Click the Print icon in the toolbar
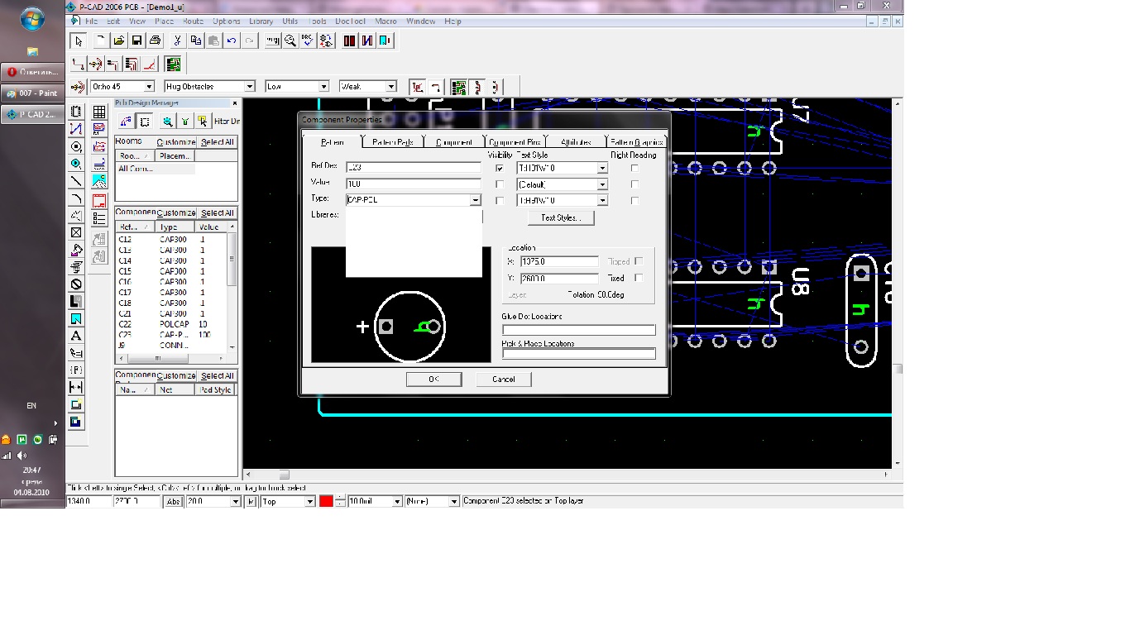Viewport: 1130px width, 635px height. 155,41
